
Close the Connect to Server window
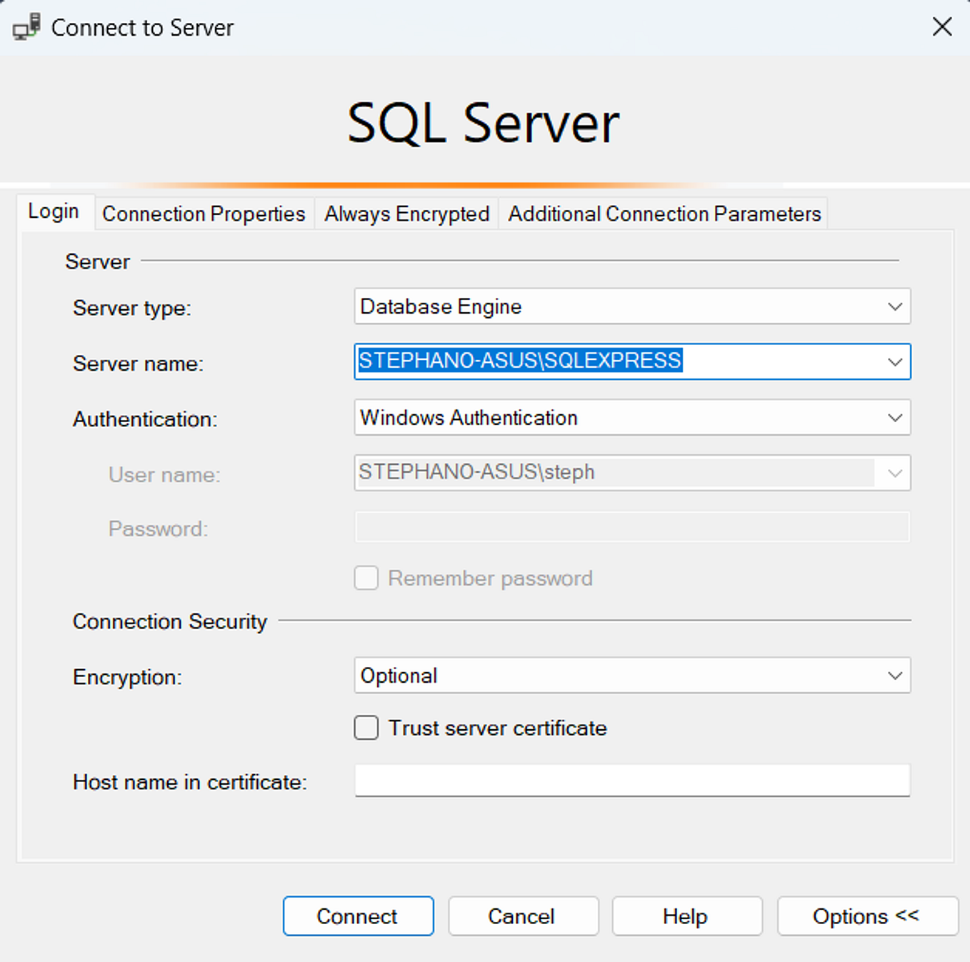point(941,26)
